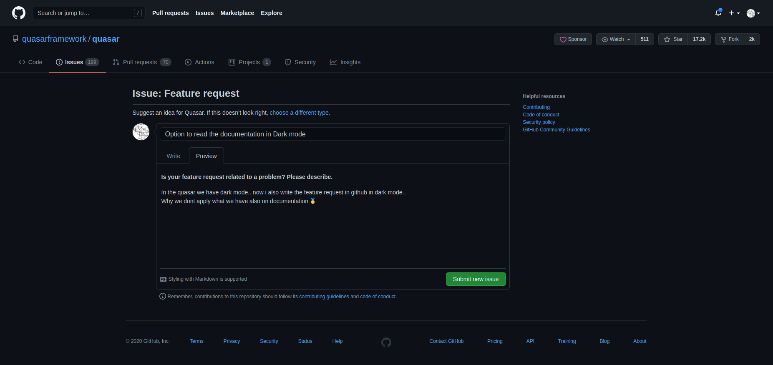The image size is (773, 365).
Task: Open the Contributing resource link
Action: pos(536,107)
